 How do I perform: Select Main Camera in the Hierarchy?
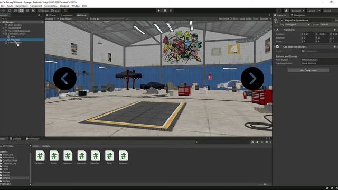(15, 25)
